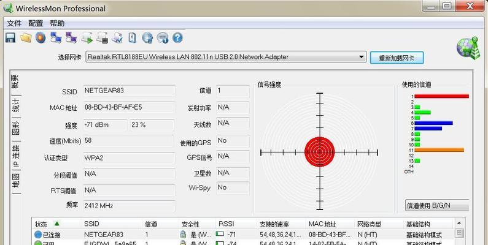This screenshot has height=245, width=488.
Task: Click the blue networked computers toolbar icon
Action: 56,38
